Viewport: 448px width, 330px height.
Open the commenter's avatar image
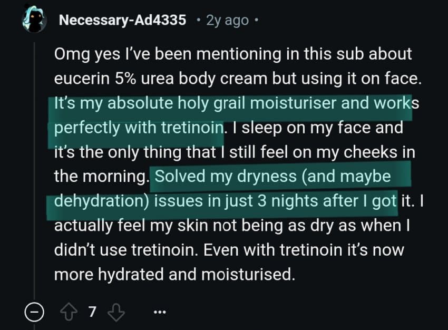35,19
